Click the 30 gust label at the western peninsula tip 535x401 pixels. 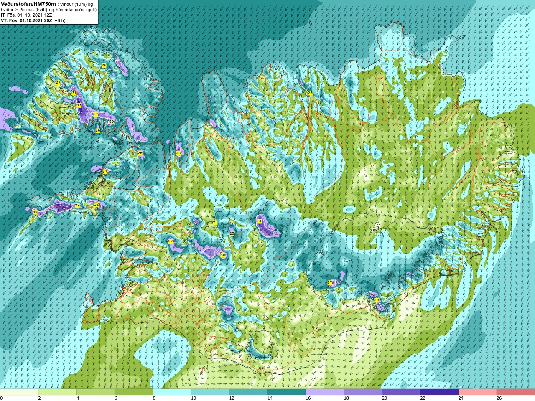point(35,212)
